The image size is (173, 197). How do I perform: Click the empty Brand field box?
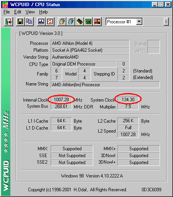point(153,43)
